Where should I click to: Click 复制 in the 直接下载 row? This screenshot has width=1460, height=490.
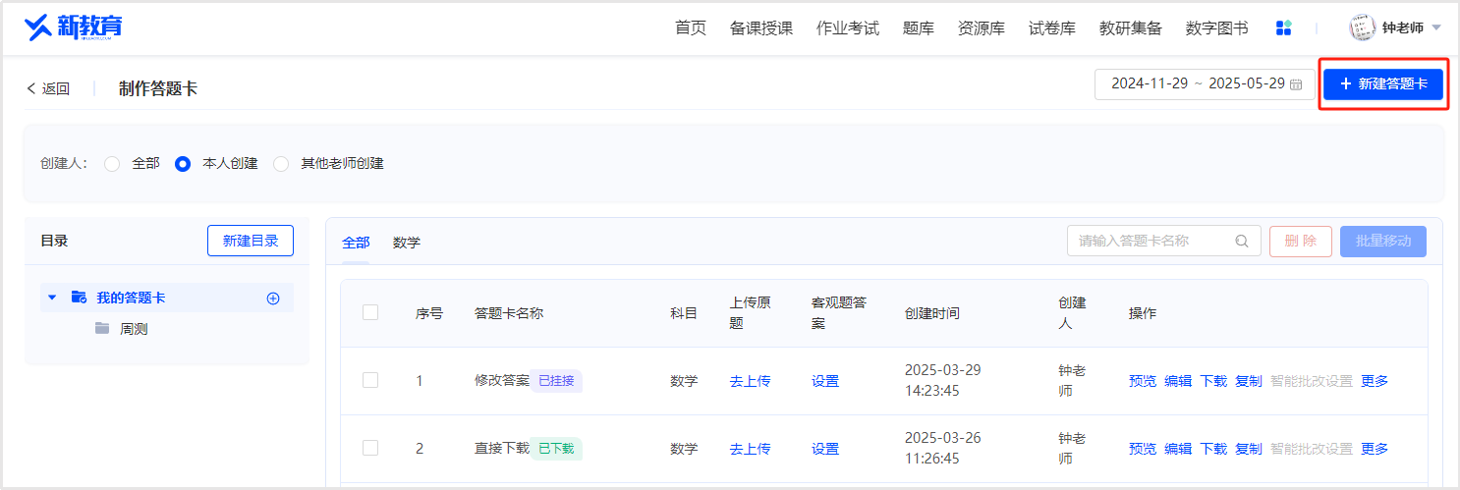tap(1249, 449)
